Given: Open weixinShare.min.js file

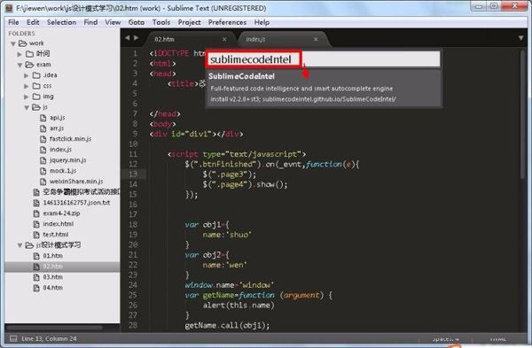Looking at the screenshot, I should click(76, 182).
